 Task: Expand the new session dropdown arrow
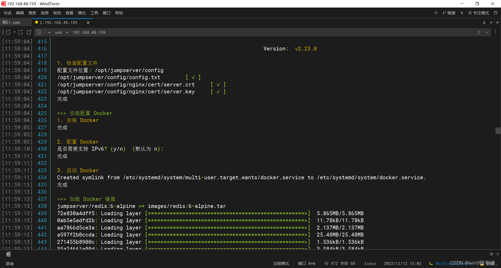tap(14, 32)
